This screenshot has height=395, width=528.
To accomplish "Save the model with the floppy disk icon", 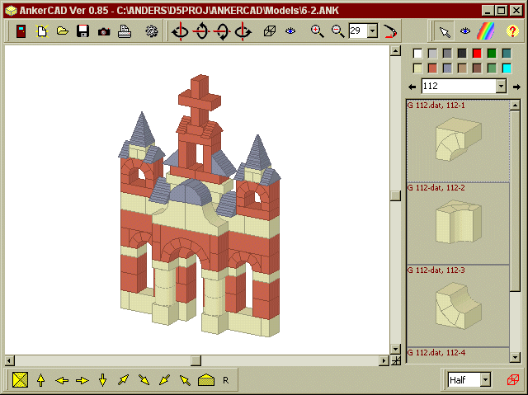I will pos(82,31).
